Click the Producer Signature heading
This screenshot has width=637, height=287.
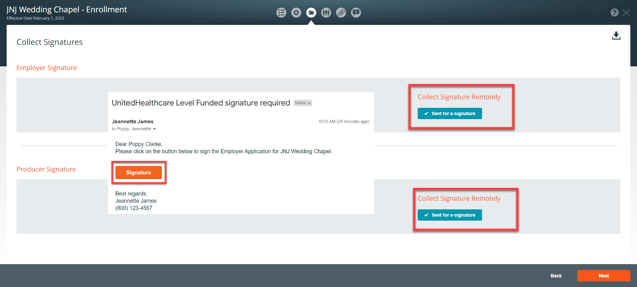(x=46, y=169)
